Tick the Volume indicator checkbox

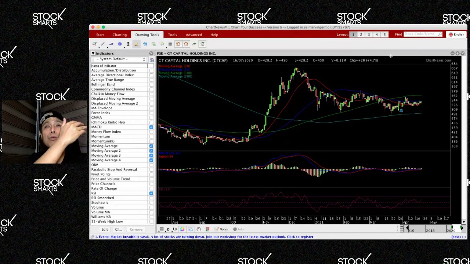[x=151, y=207]
